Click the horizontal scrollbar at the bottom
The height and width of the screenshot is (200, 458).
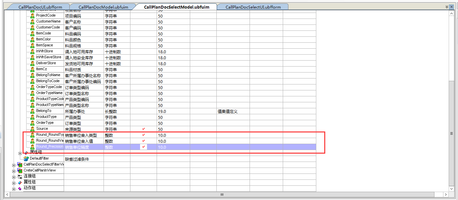pos(222,194)
